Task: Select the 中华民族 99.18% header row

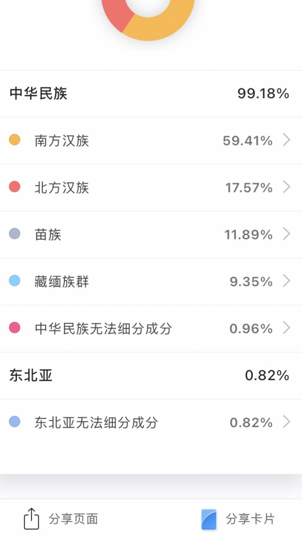Action: (x=151, y=94)
